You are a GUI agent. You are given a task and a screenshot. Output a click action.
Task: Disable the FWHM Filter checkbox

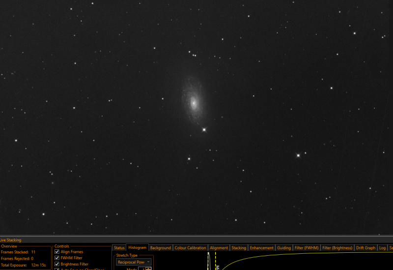(x=57, y=258)
